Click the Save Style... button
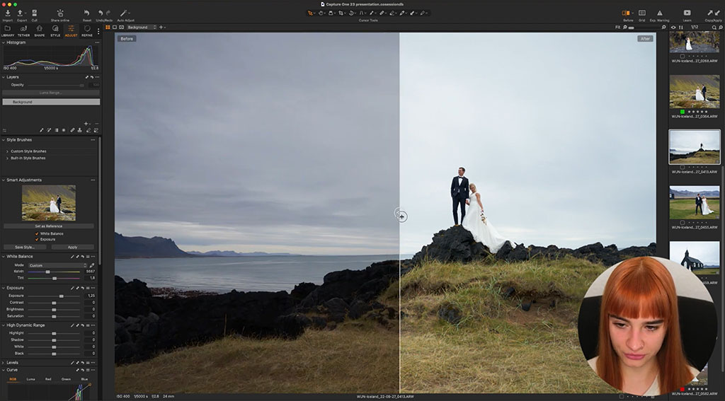 coord(25,247)
